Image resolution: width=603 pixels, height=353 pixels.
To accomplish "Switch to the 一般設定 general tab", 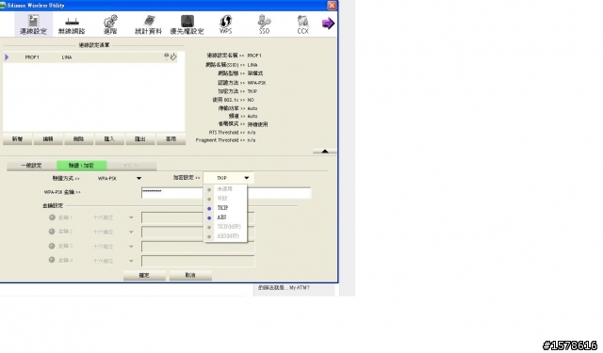I will tap(31, 166).
